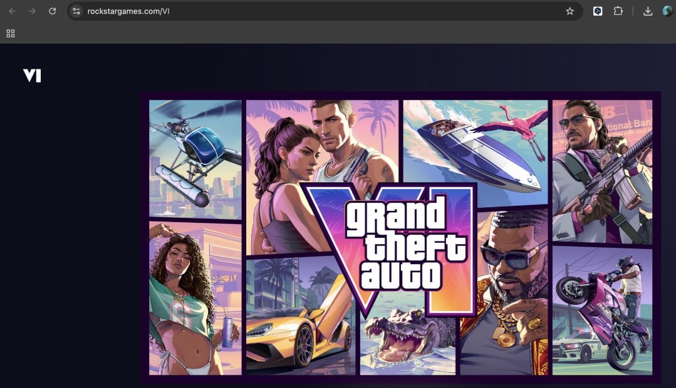676x388 pixels.
Task: Reload the page with the refresh icon
Action: tap(52, 11)
